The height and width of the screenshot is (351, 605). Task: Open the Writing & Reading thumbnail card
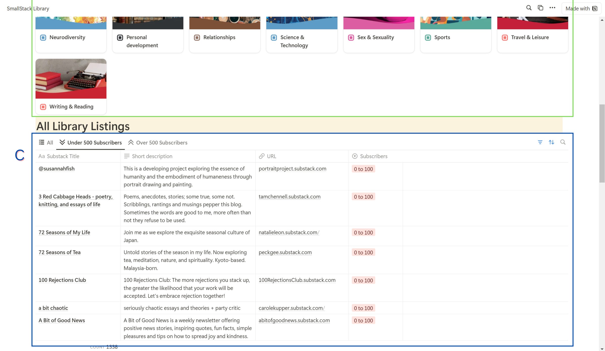coord(71,79)
